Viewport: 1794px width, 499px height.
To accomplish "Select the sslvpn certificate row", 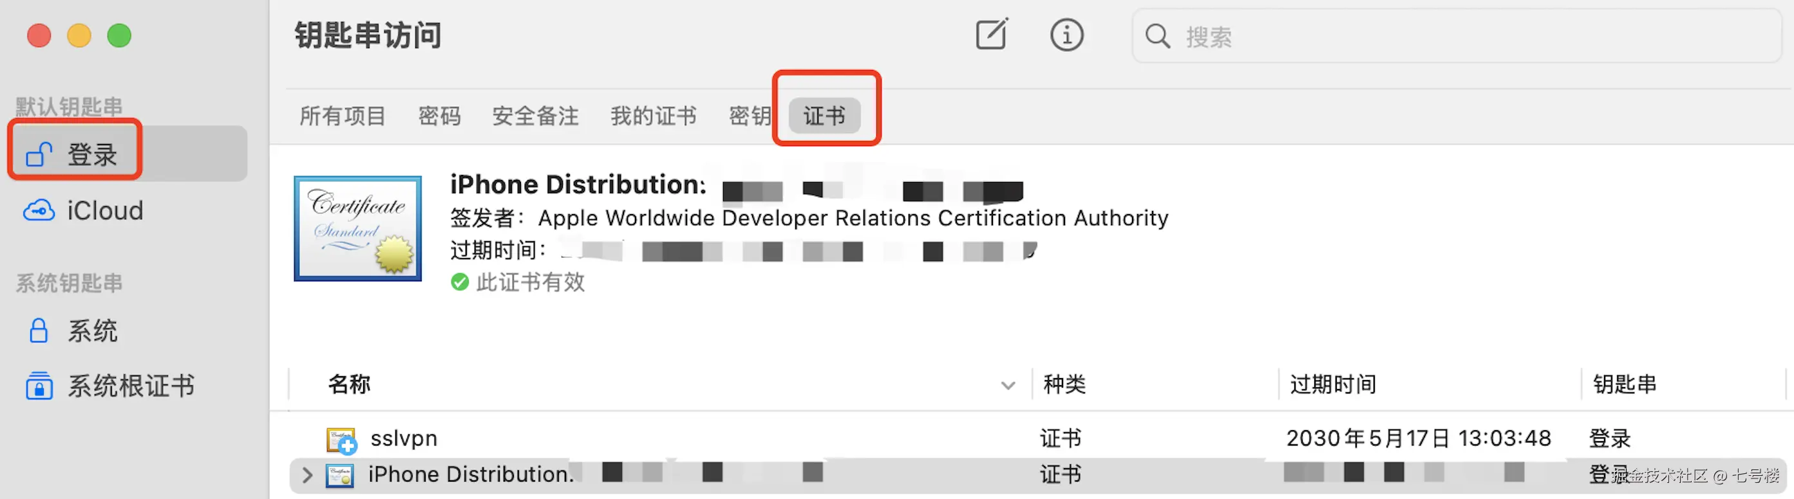I will 1037,439.
